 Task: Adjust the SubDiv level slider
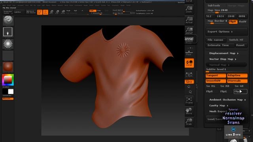pos(227,70)
